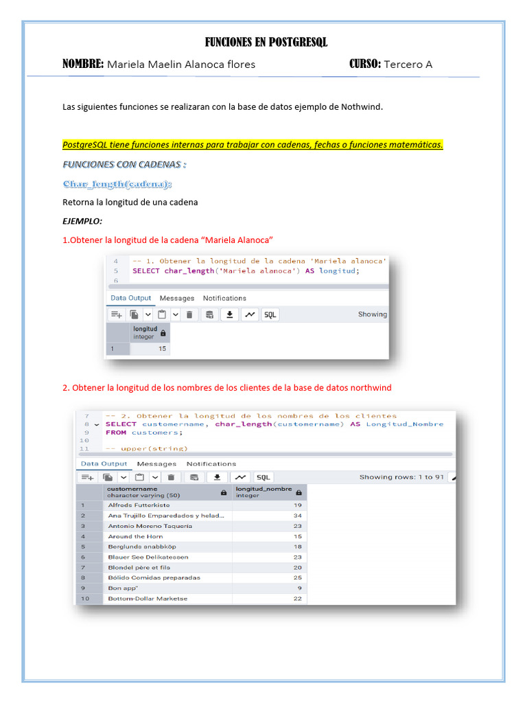Click Delete trash icon in longitud result toolbar
The height and width of the screenshot is (703, 527).
click(x=189, y=314)
